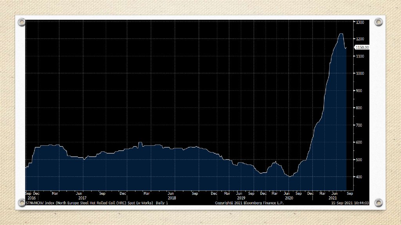Click the 2020 year label
The image size is (401, 225).
coord(289,198)
